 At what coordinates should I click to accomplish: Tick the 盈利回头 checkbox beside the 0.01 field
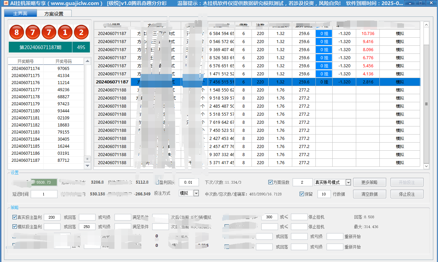pyautogui.click(x=157, y=182)
